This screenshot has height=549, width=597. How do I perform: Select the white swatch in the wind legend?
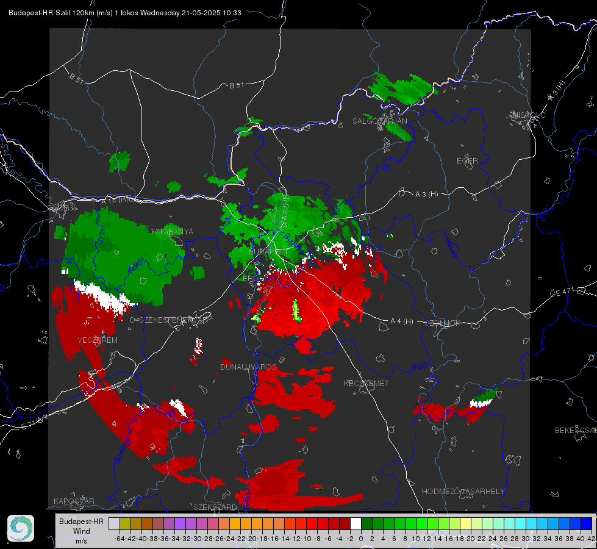click(x=356, y=523)
